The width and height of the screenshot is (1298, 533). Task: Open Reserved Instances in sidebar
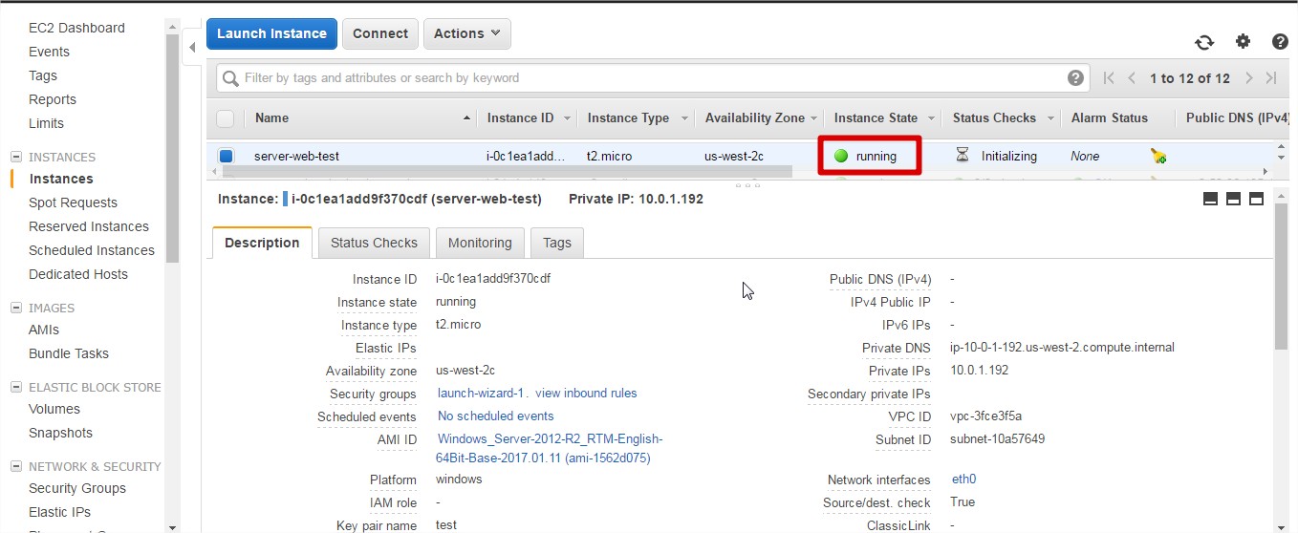(x=89, y=226)
